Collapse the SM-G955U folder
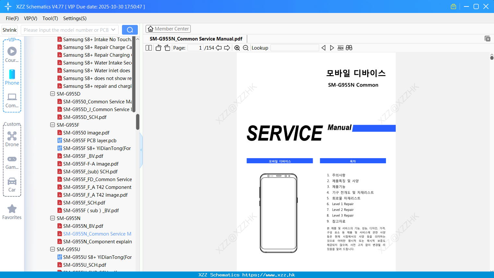Screen dimensions: 494x278 click(53, 249)
